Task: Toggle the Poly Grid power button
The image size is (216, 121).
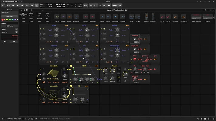Action: [21, 10]
